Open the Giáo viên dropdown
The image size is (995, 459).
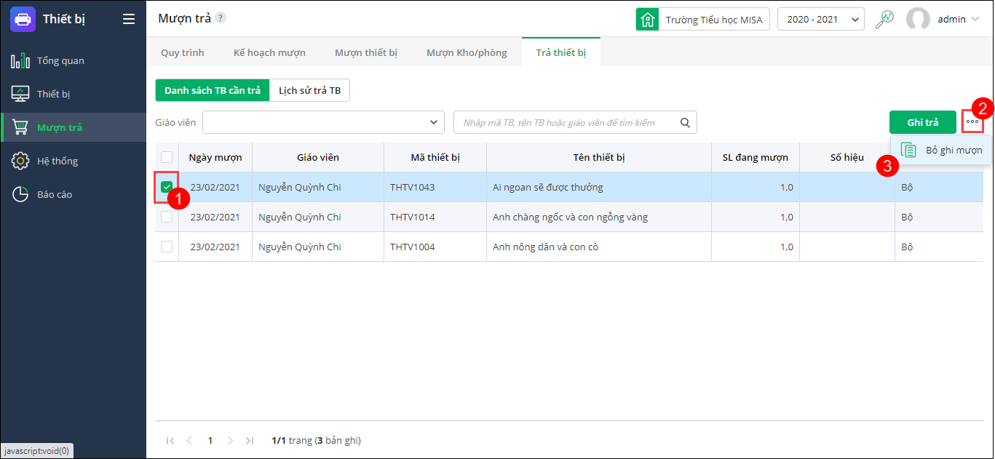pyautogui.click(x=323, y=122)
